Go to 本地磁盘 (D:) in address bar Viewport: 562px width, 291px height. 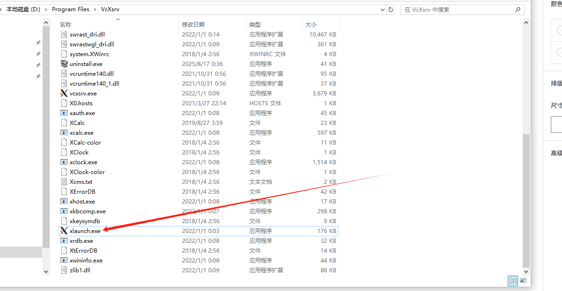pos(23,9)
